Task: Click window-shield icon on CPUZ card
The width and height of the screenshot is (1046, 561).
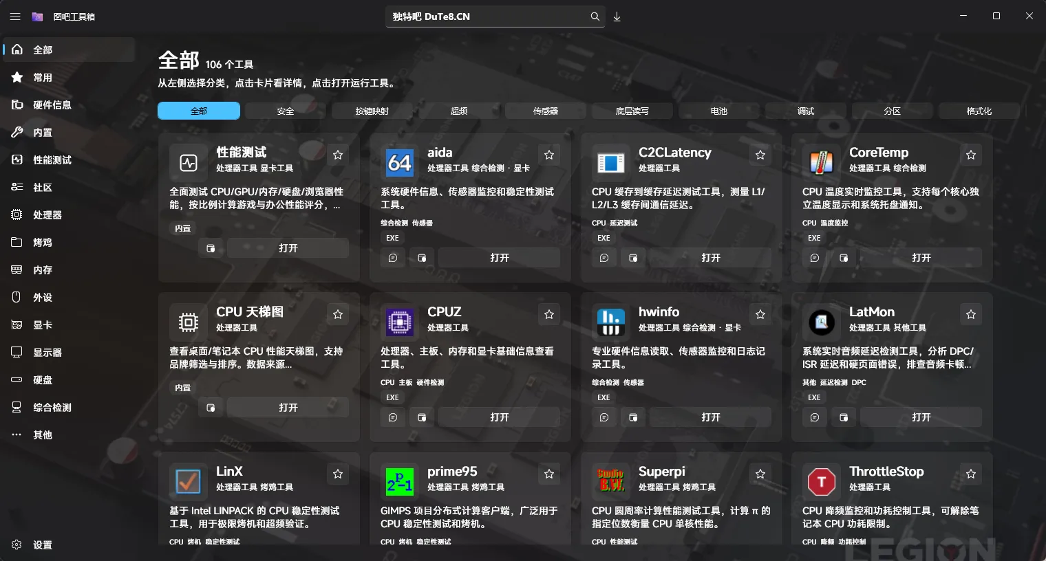Action: pyautogui.click(x=422, y=417)
